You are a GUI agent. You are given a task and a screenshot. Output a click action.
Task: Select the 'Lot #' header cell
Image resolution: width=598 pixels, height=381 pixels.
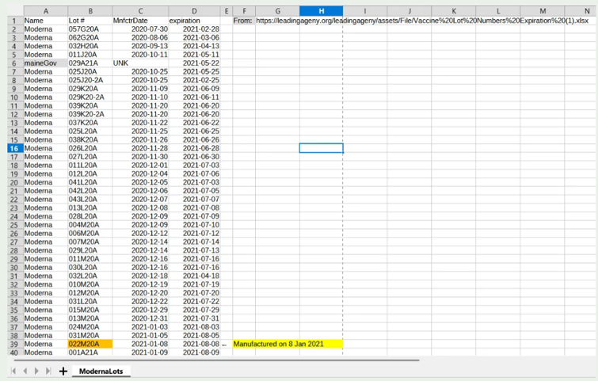pos(90,21)
